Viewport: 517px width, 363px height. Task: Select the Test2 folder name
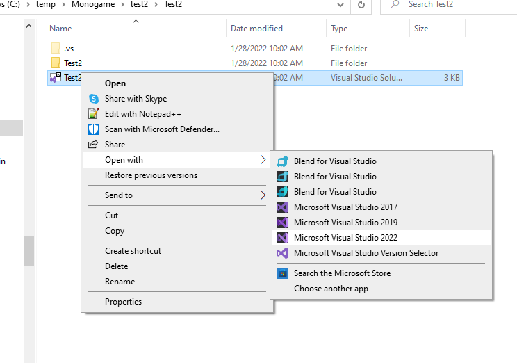point(73,63)
